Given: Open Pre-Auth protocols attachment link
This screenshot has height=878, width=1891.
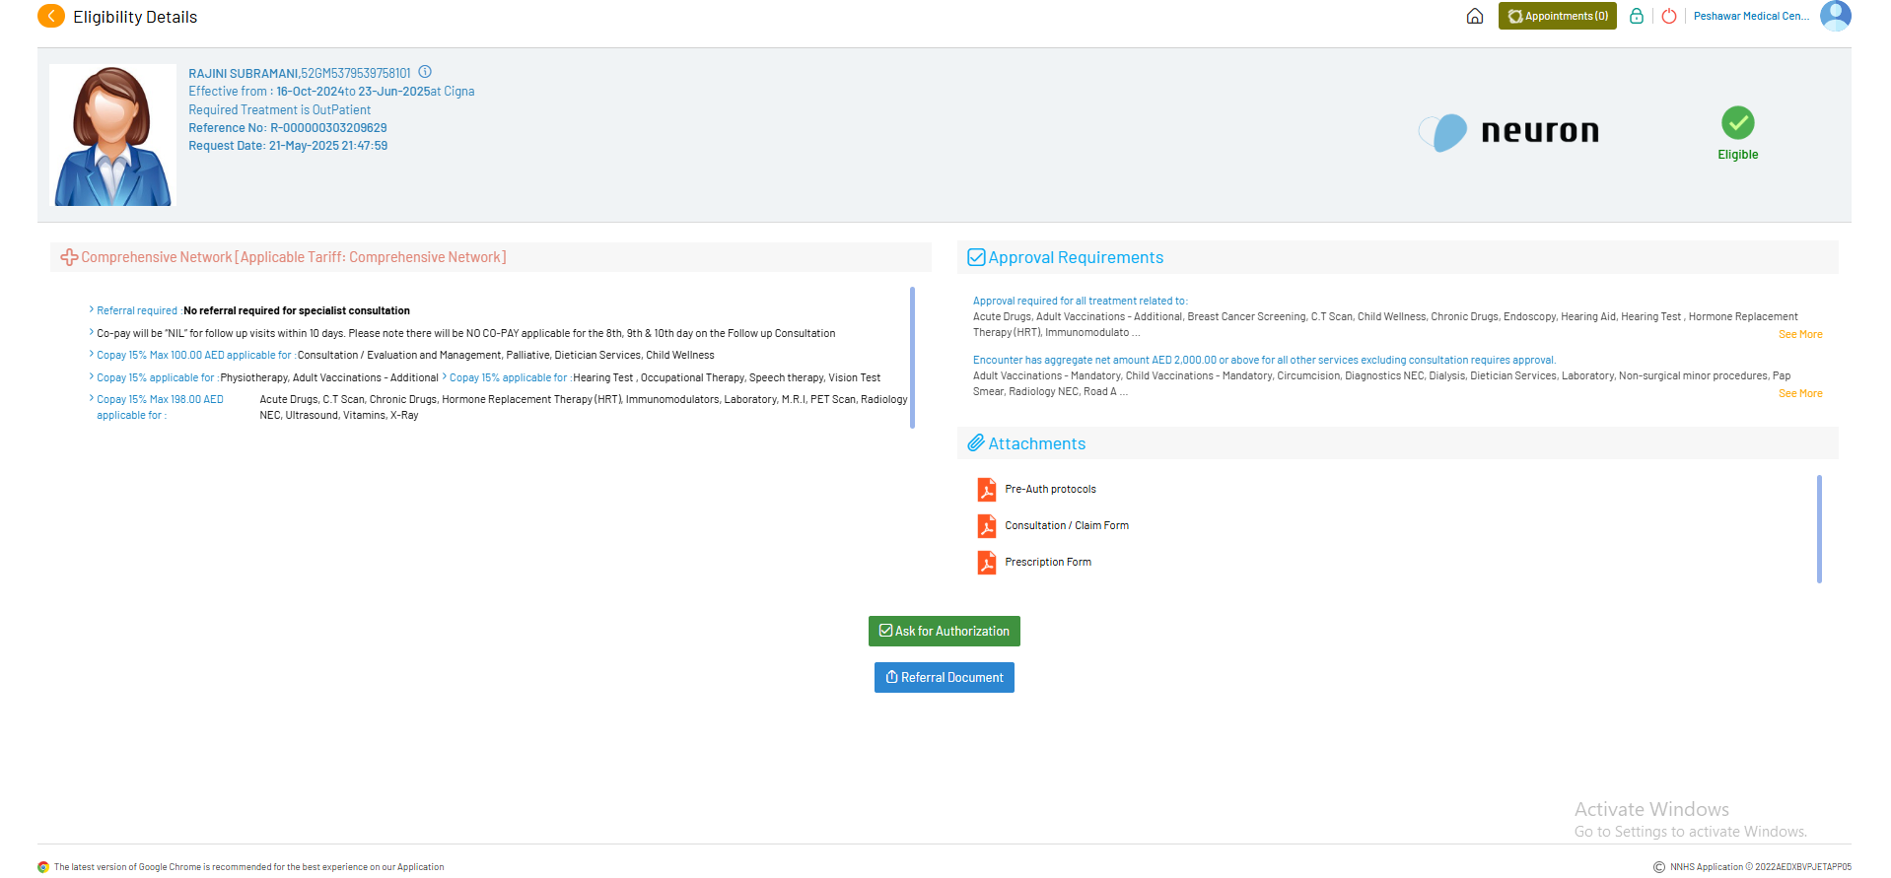Looking at the screenshot, I should pos(1050,490).
